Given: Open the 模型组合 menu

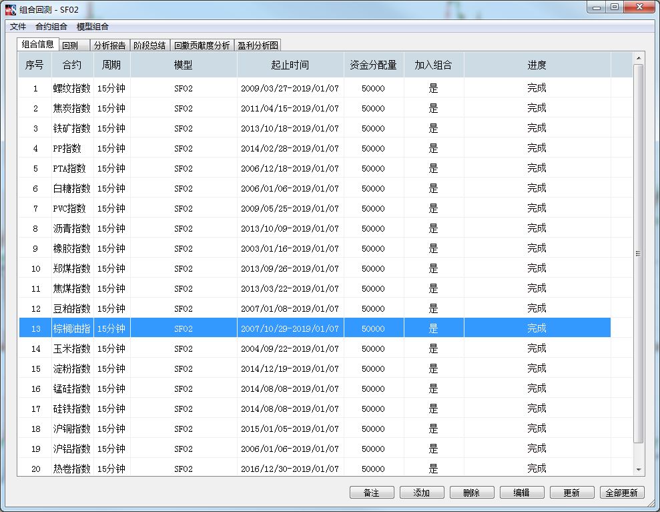Looking at the screenshot, I should click(93, 27).
